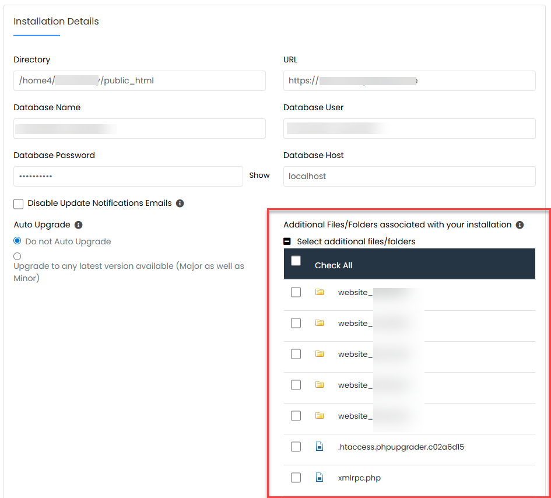Select the URL field starting with https

409,80
